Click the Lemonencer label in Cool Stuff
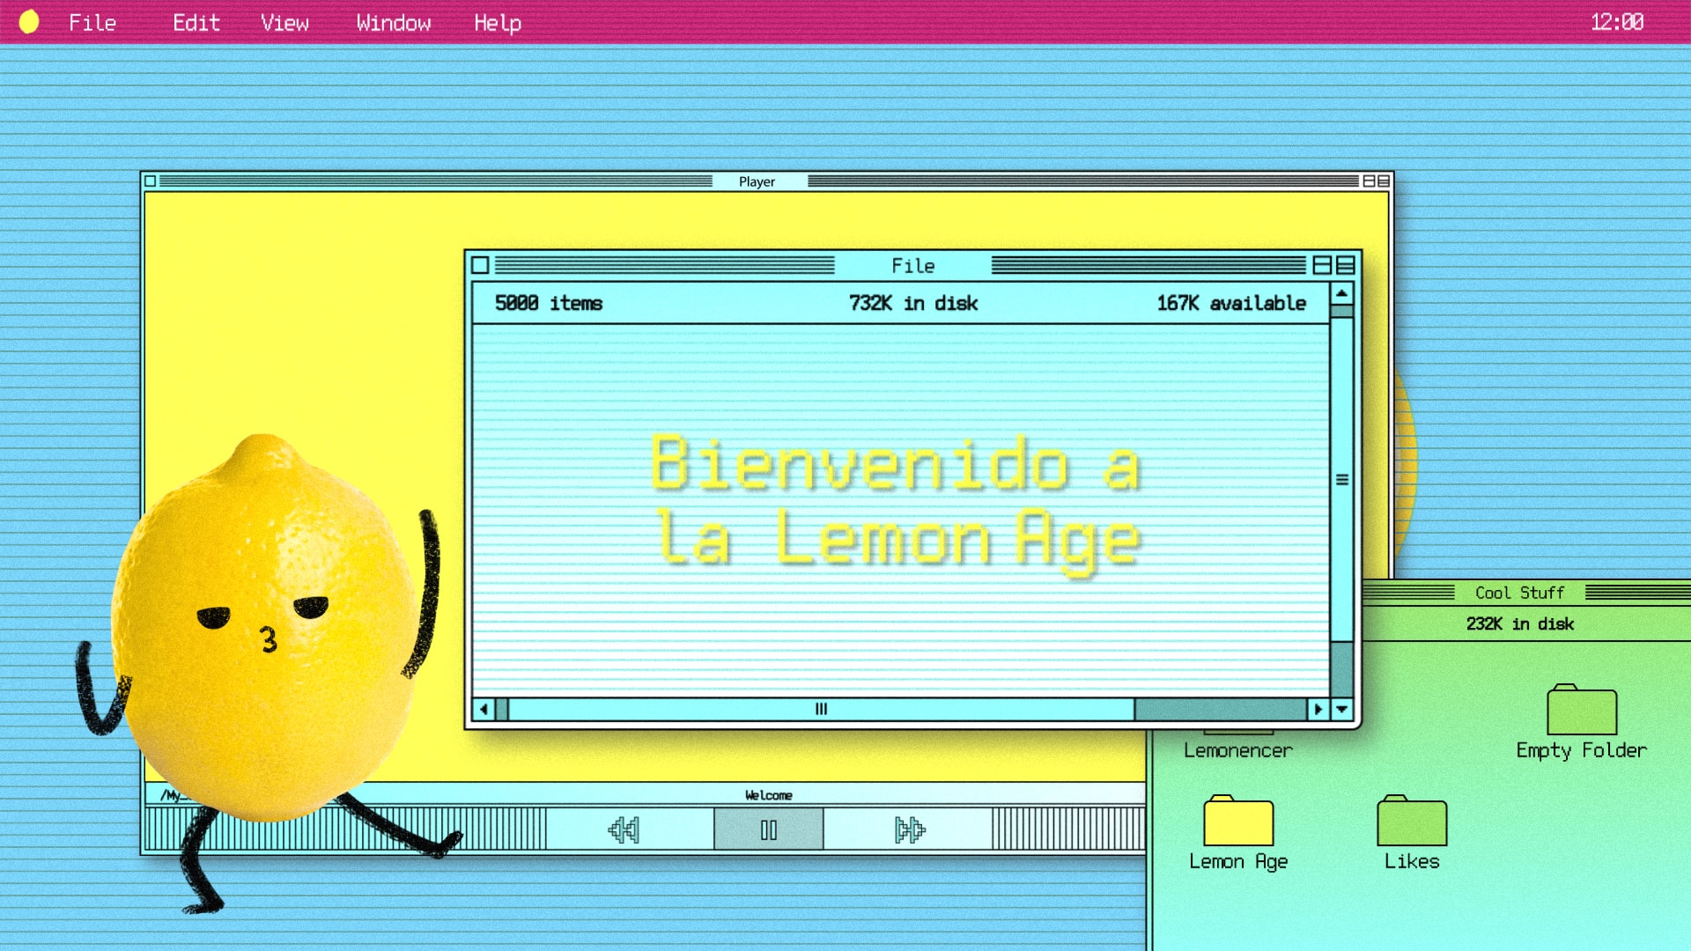This screenshot has width=1691, height=951. tap(1237, 750)
